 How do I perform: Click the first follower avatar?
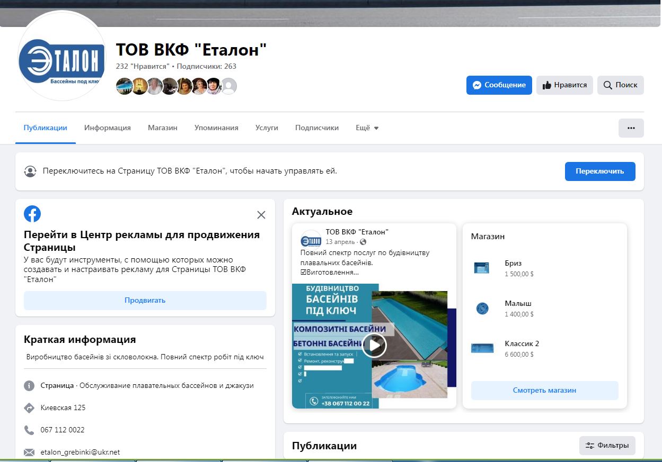pyautogui.click(x=124, y=86)
